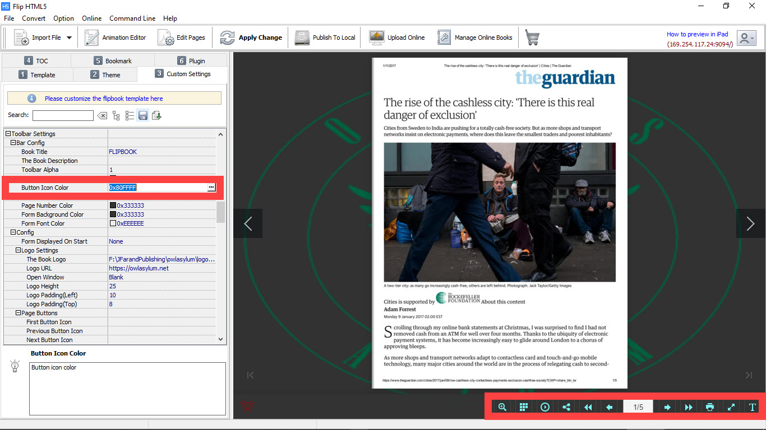Go to next page via the toolbar right arrow

(667, 407)
